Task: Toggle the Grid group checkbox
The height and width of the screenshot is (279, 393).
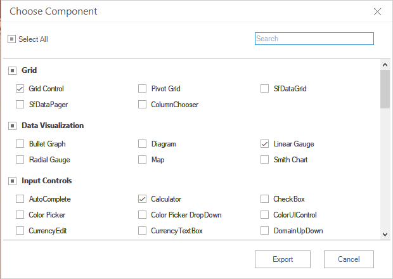Action: (x=11, y=70)
